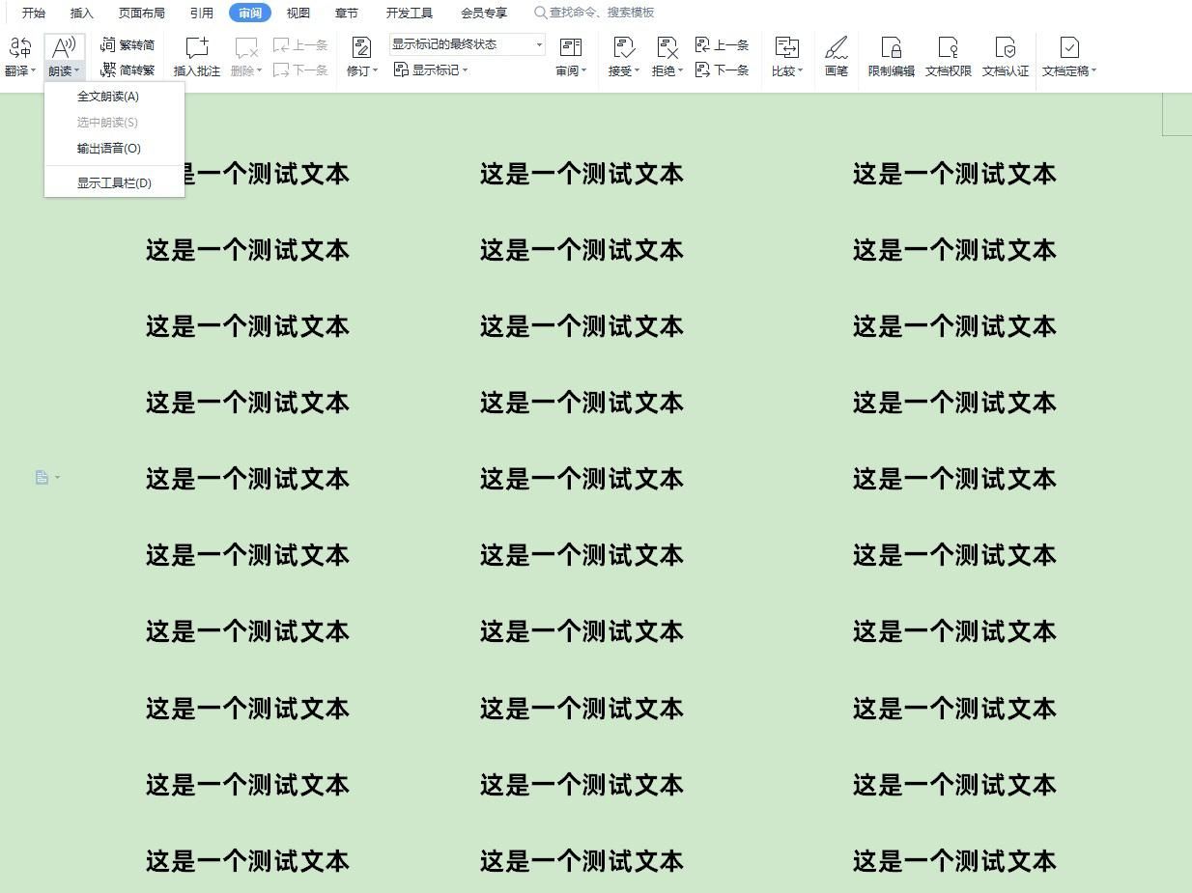Expand the 审阅 pane dropdown arrow
The height and width of the screenshot is (893, 1192).
583,71
